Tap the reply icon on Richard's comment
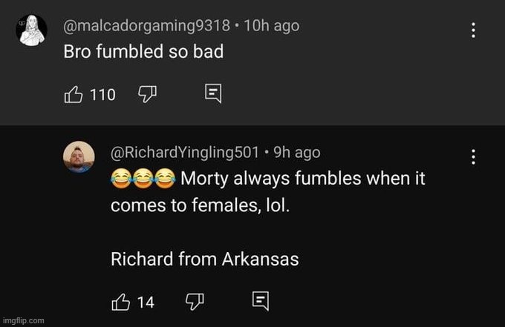Viewport: 505px width, 327px height. point(259,301)
